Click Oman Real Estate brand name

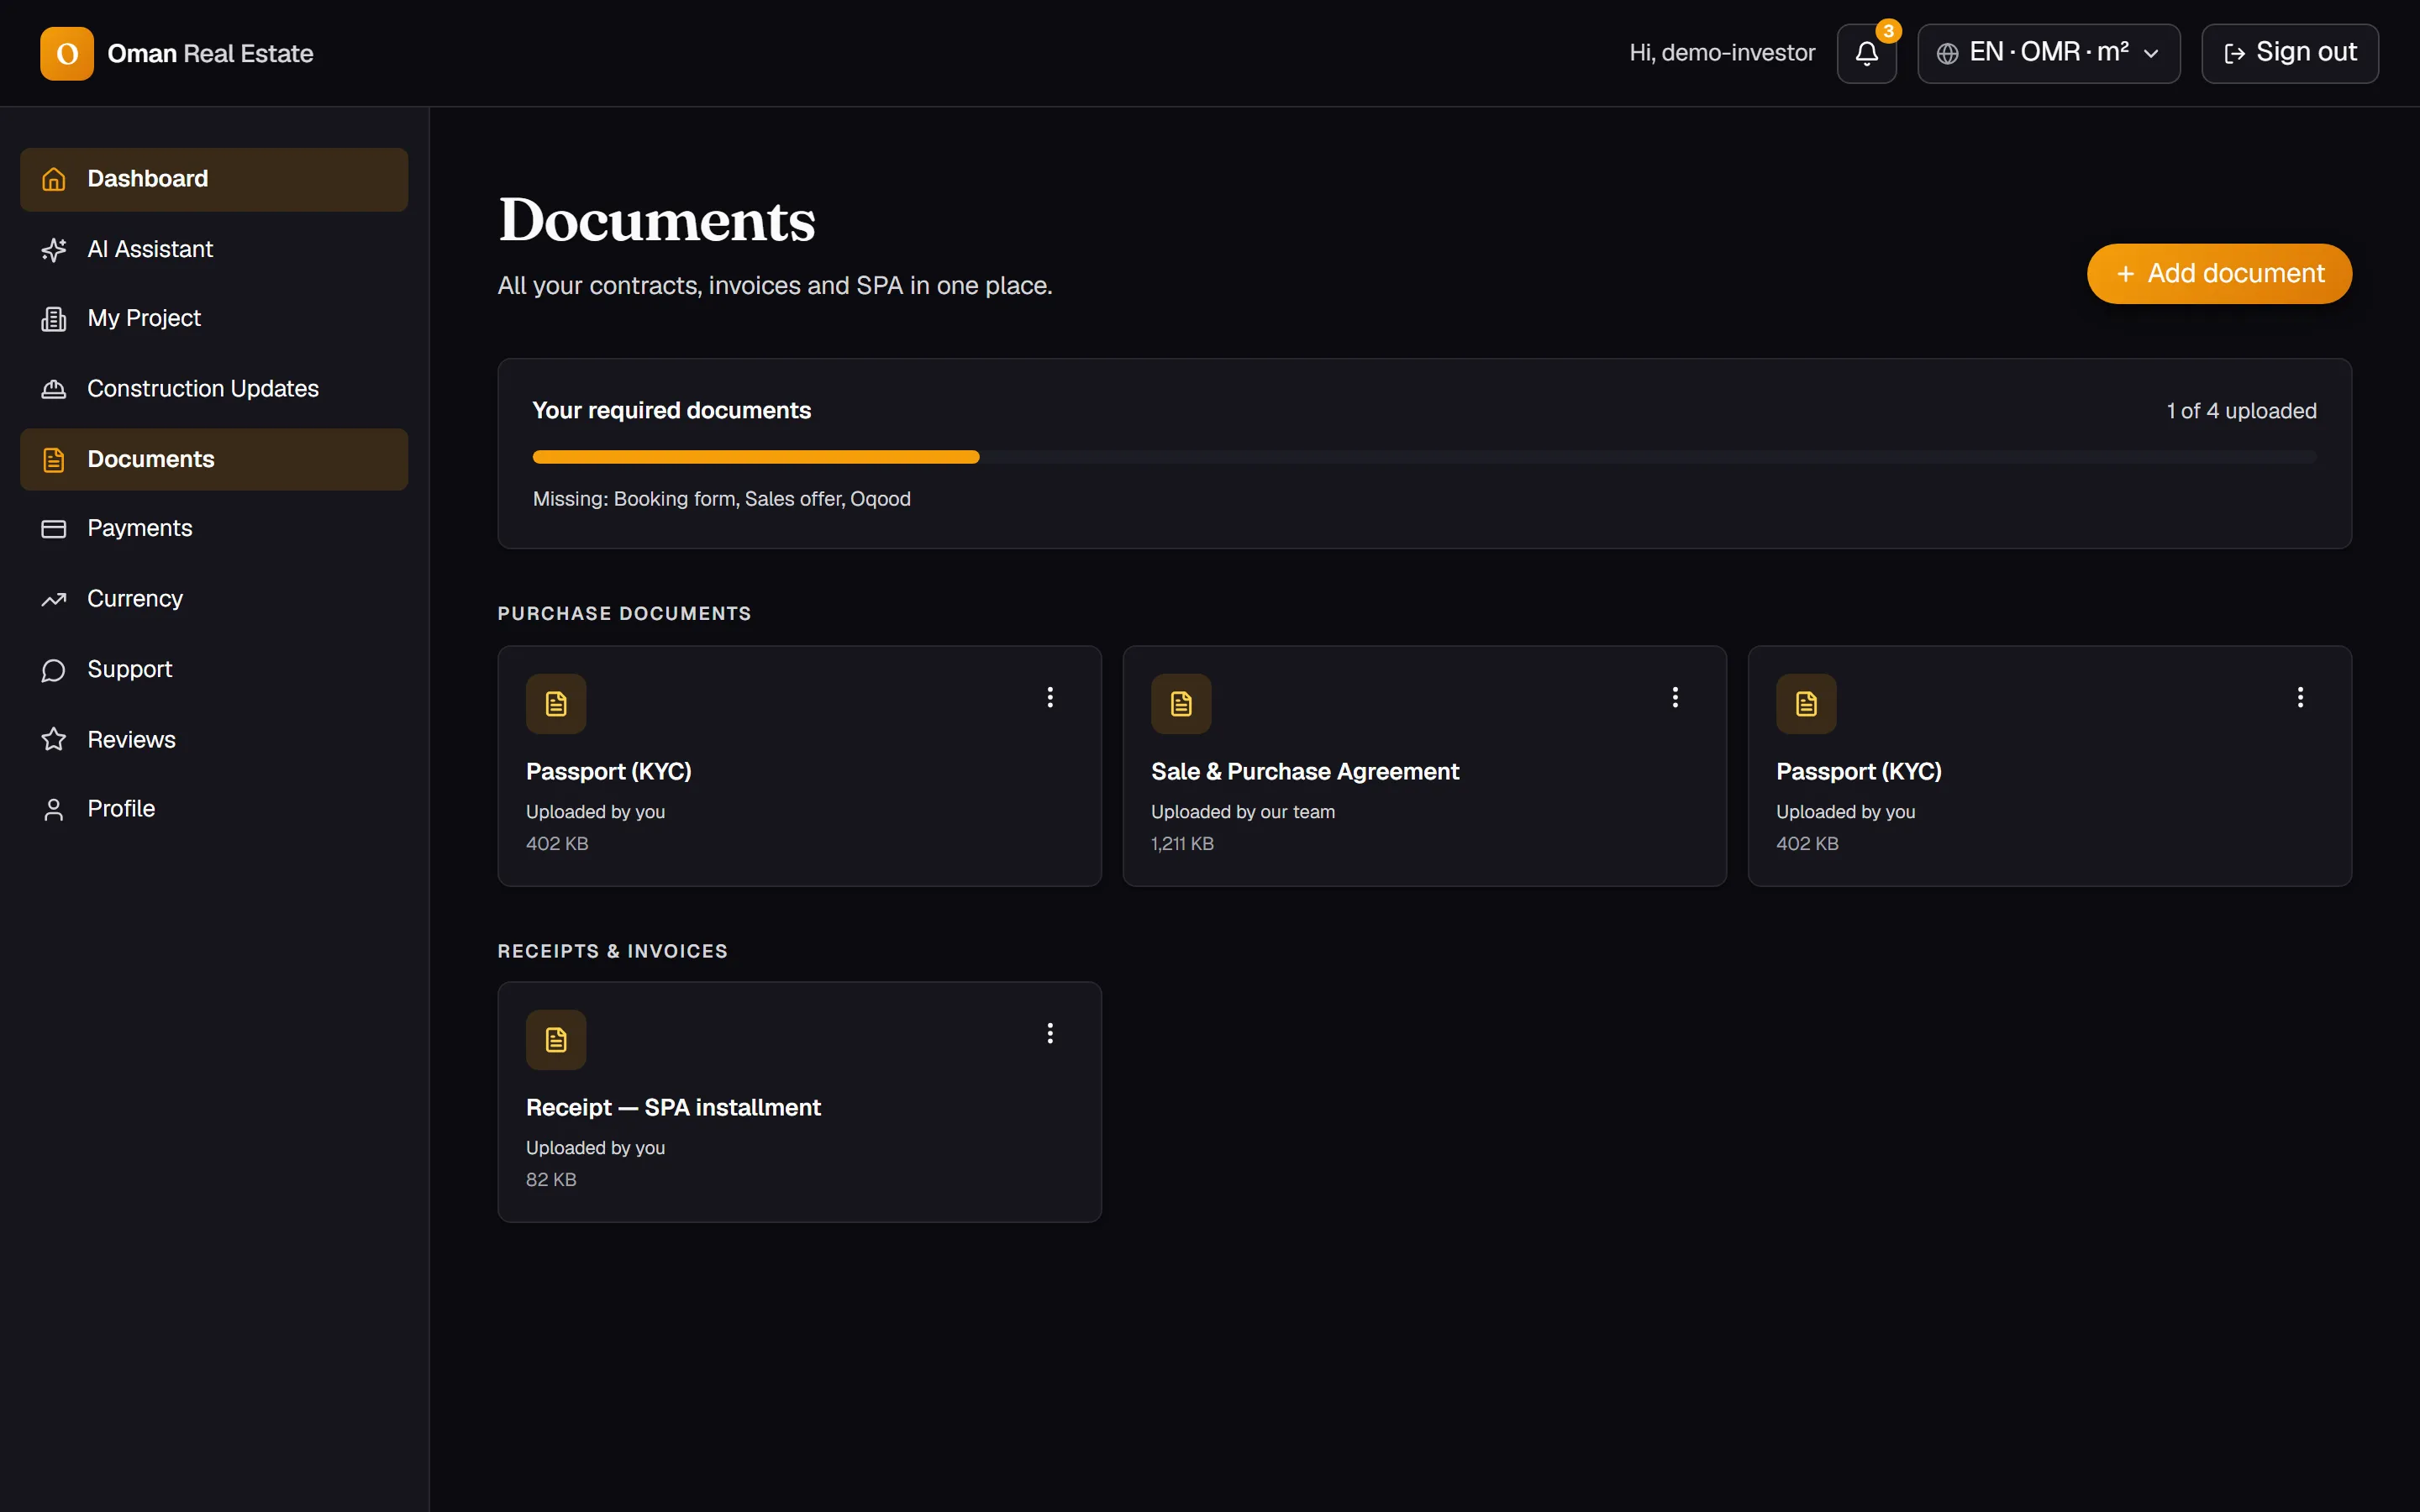(210, 53)
